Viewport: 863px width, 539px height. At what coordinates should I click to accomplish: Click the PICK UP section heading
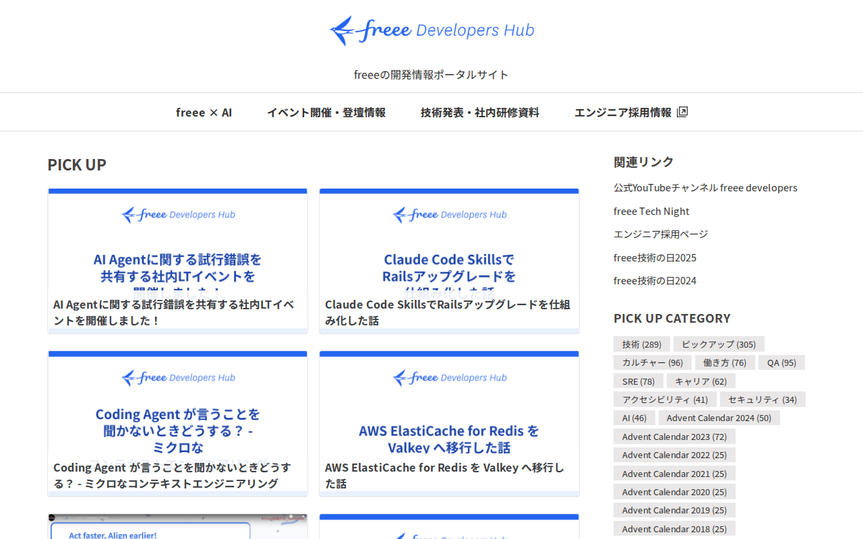pos(77,165)
